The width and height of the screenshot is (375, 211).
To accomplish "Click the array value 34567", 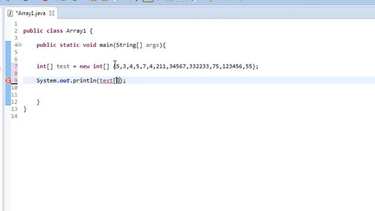I will tap(177, 66).
